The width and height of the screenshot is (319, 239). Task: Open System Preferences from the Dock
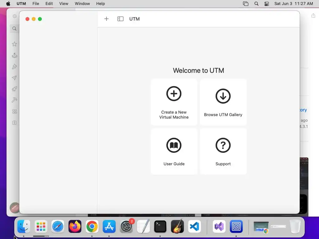pos(126,227)
